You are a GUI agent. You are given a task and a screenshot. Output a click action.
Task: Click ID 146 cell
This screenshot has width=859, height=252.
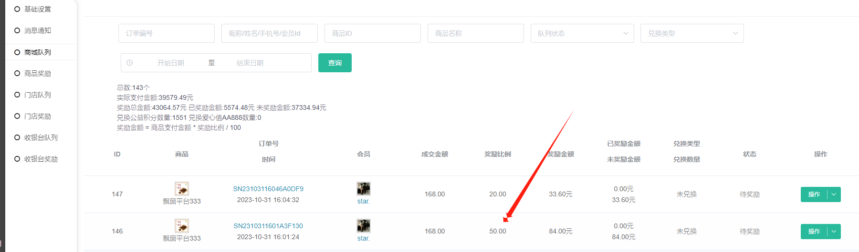[117, 231]
